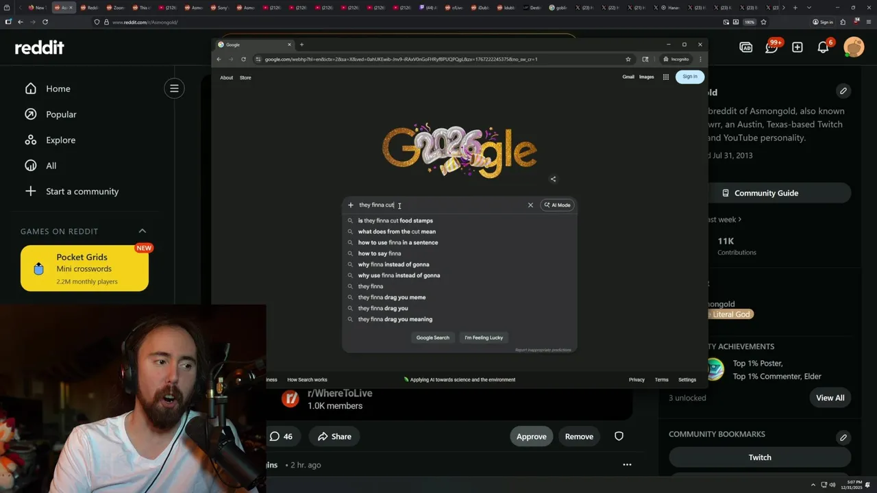The height and width of the screenshot is (493, 877).
Task: Open the Community Guide button
Action: click(759, 193)
